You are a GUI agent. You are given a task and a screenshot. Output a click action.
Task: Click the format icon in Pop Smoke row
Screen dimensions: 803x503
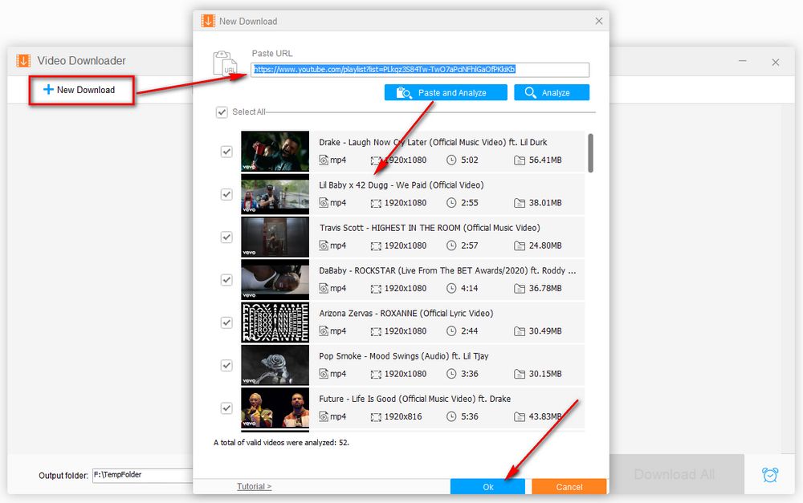click(324, 374)
